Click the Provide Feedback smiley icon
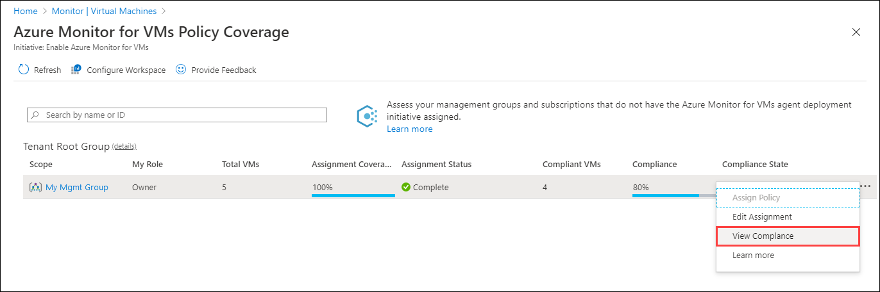 click(x=181, y=69)
